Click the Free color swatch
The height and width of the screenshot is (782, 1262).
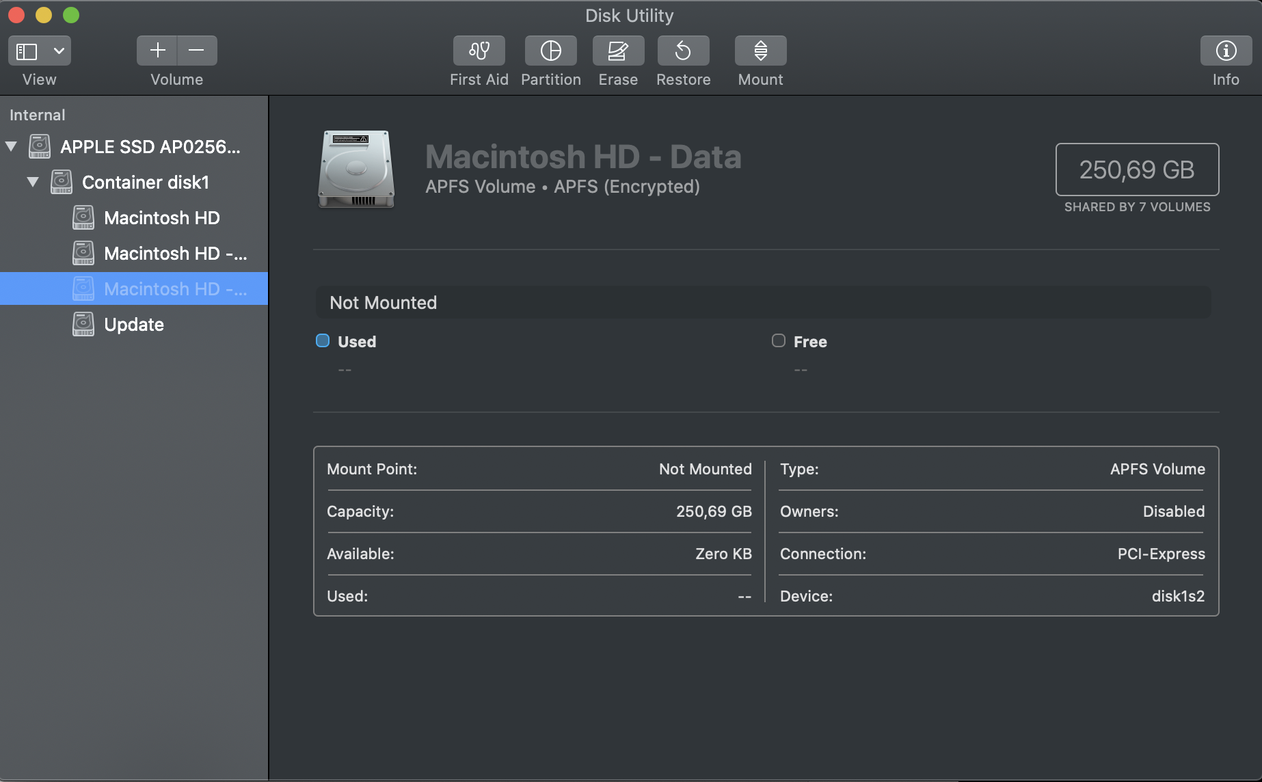[x=779, y=340]
